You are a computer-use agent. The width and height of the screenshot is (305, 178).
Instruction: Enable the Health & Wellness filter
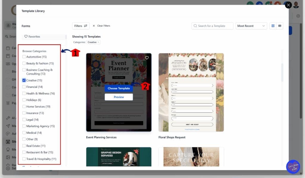coord(24,93)
